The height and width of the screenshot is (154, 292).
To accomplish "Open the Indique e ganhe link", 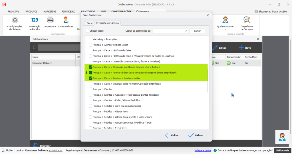I will pyautogui.click(x=203, y=150).
